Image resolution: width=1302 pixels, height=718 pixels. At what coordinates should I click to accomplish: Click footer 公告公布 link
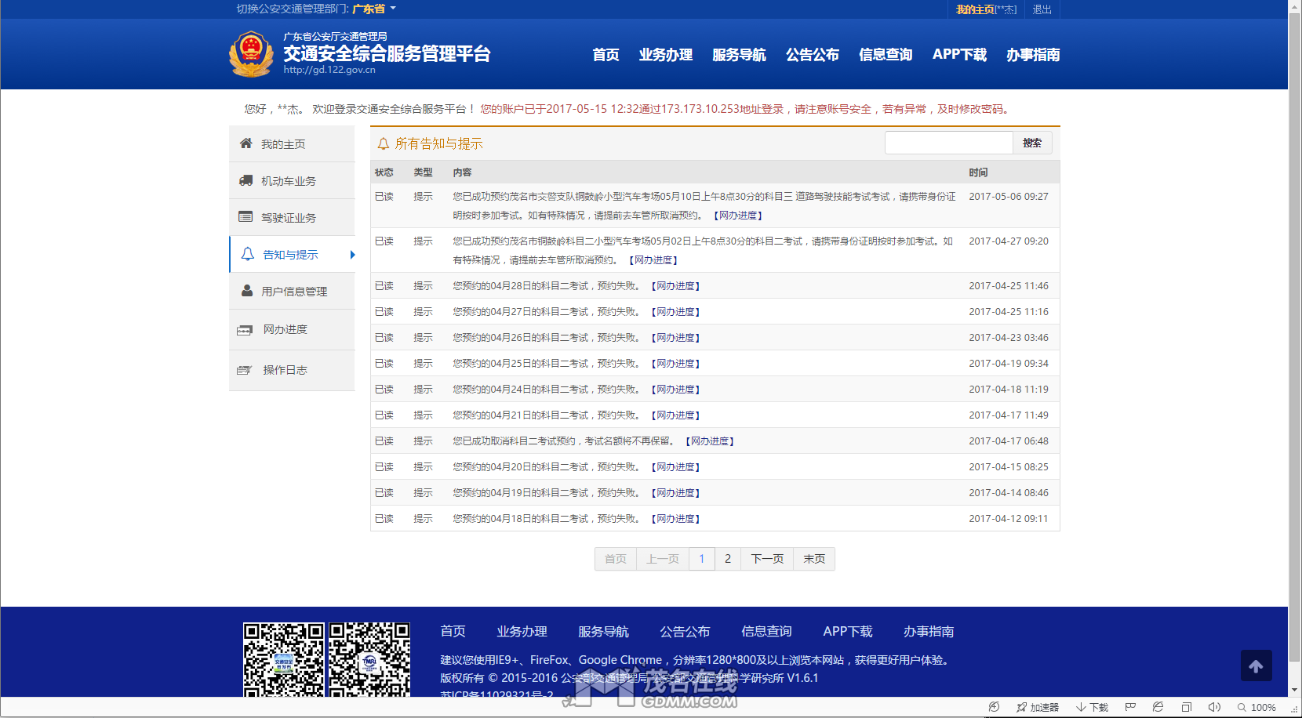click(685, 631)
